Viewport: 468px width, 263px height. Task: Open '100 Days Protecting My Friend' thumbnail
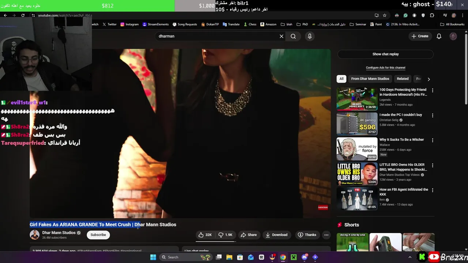click(357, 99)
